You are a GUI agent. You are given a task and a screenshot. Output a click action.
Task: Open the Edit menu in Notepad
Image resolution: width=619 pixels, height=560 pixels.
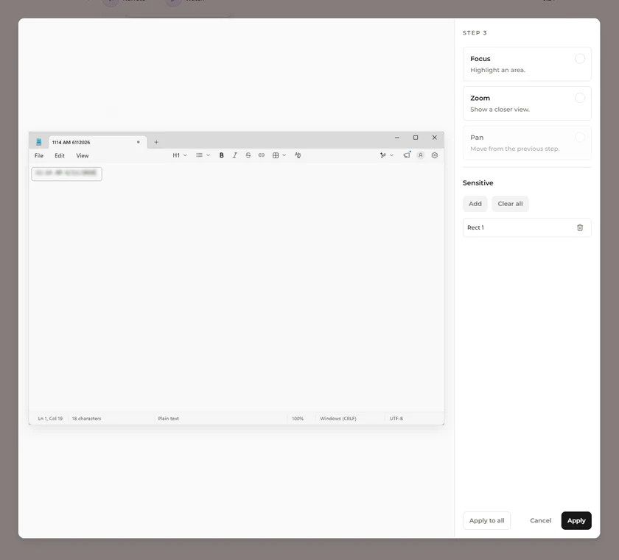[x=60, y=156]
